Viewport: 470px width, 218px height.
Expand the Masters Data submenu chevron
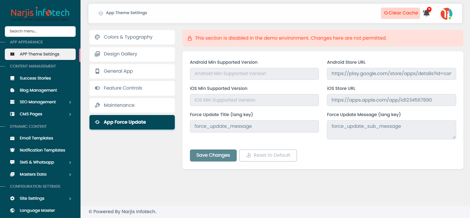(x=70, y=175)
